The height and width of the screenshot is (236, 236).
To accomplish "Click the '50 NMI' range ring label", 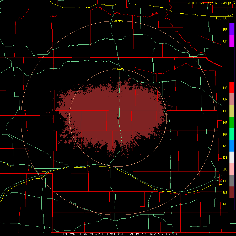I will pyautogui.click(x=118, y=69).
